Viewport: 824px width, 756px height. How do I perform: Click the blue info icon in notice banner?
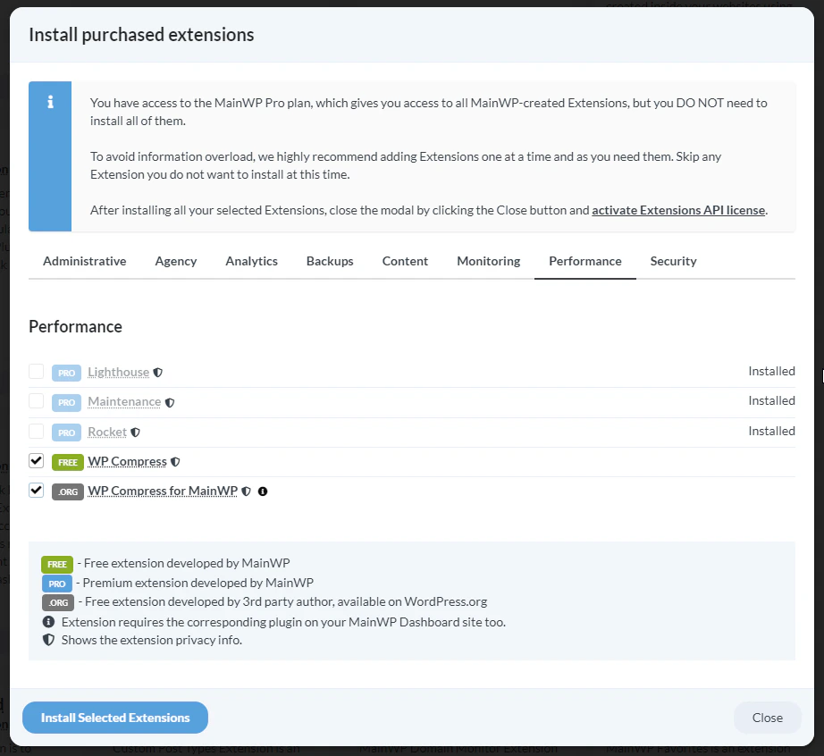[x=50, y=102]
